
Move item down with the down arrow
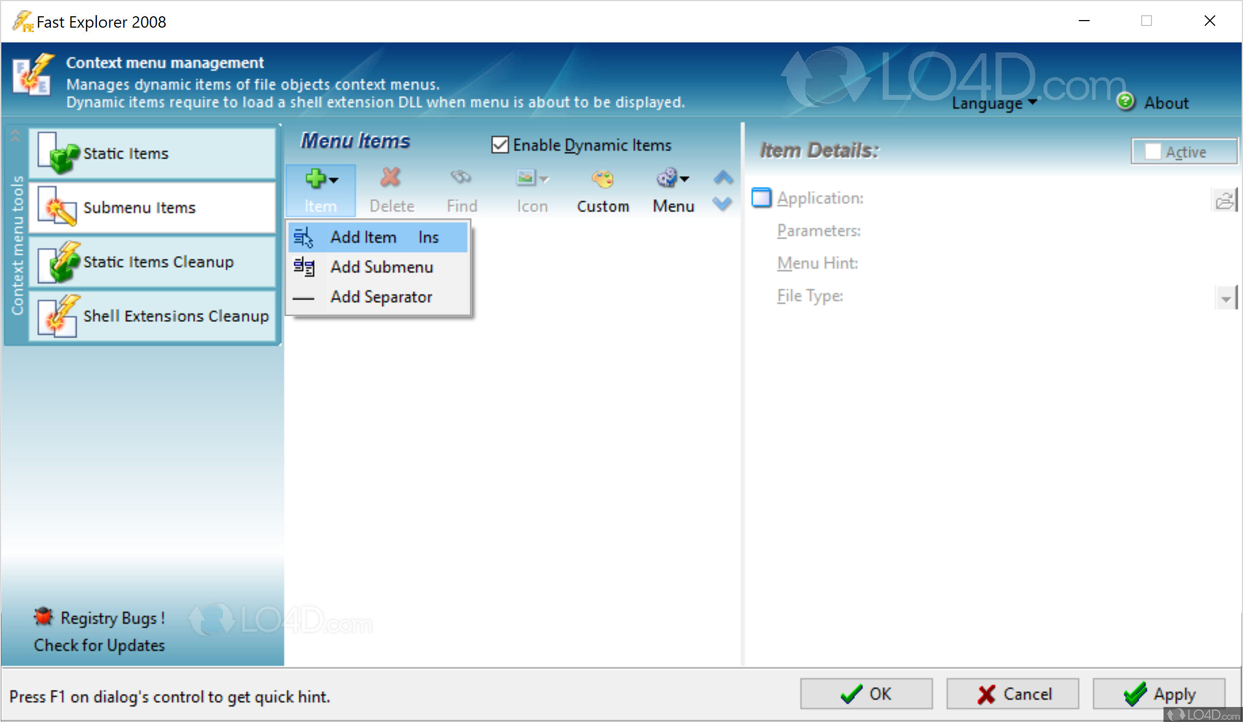[723, 203]
